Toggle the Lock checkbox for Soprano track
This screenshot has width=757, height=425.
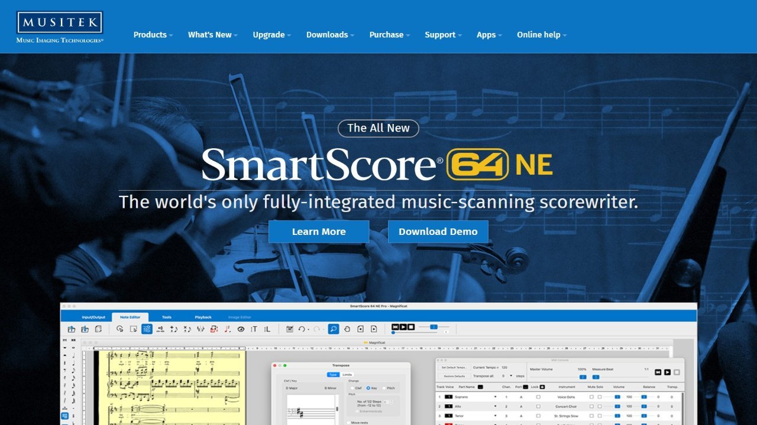[538, 397]
